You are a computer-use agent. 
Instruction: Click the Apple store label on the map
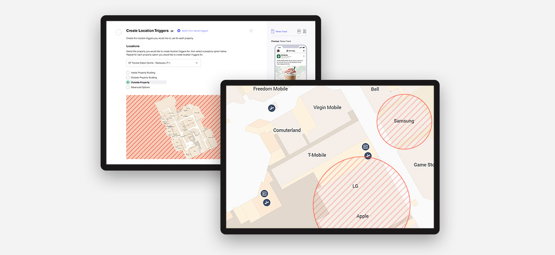[x=363, y=216]
